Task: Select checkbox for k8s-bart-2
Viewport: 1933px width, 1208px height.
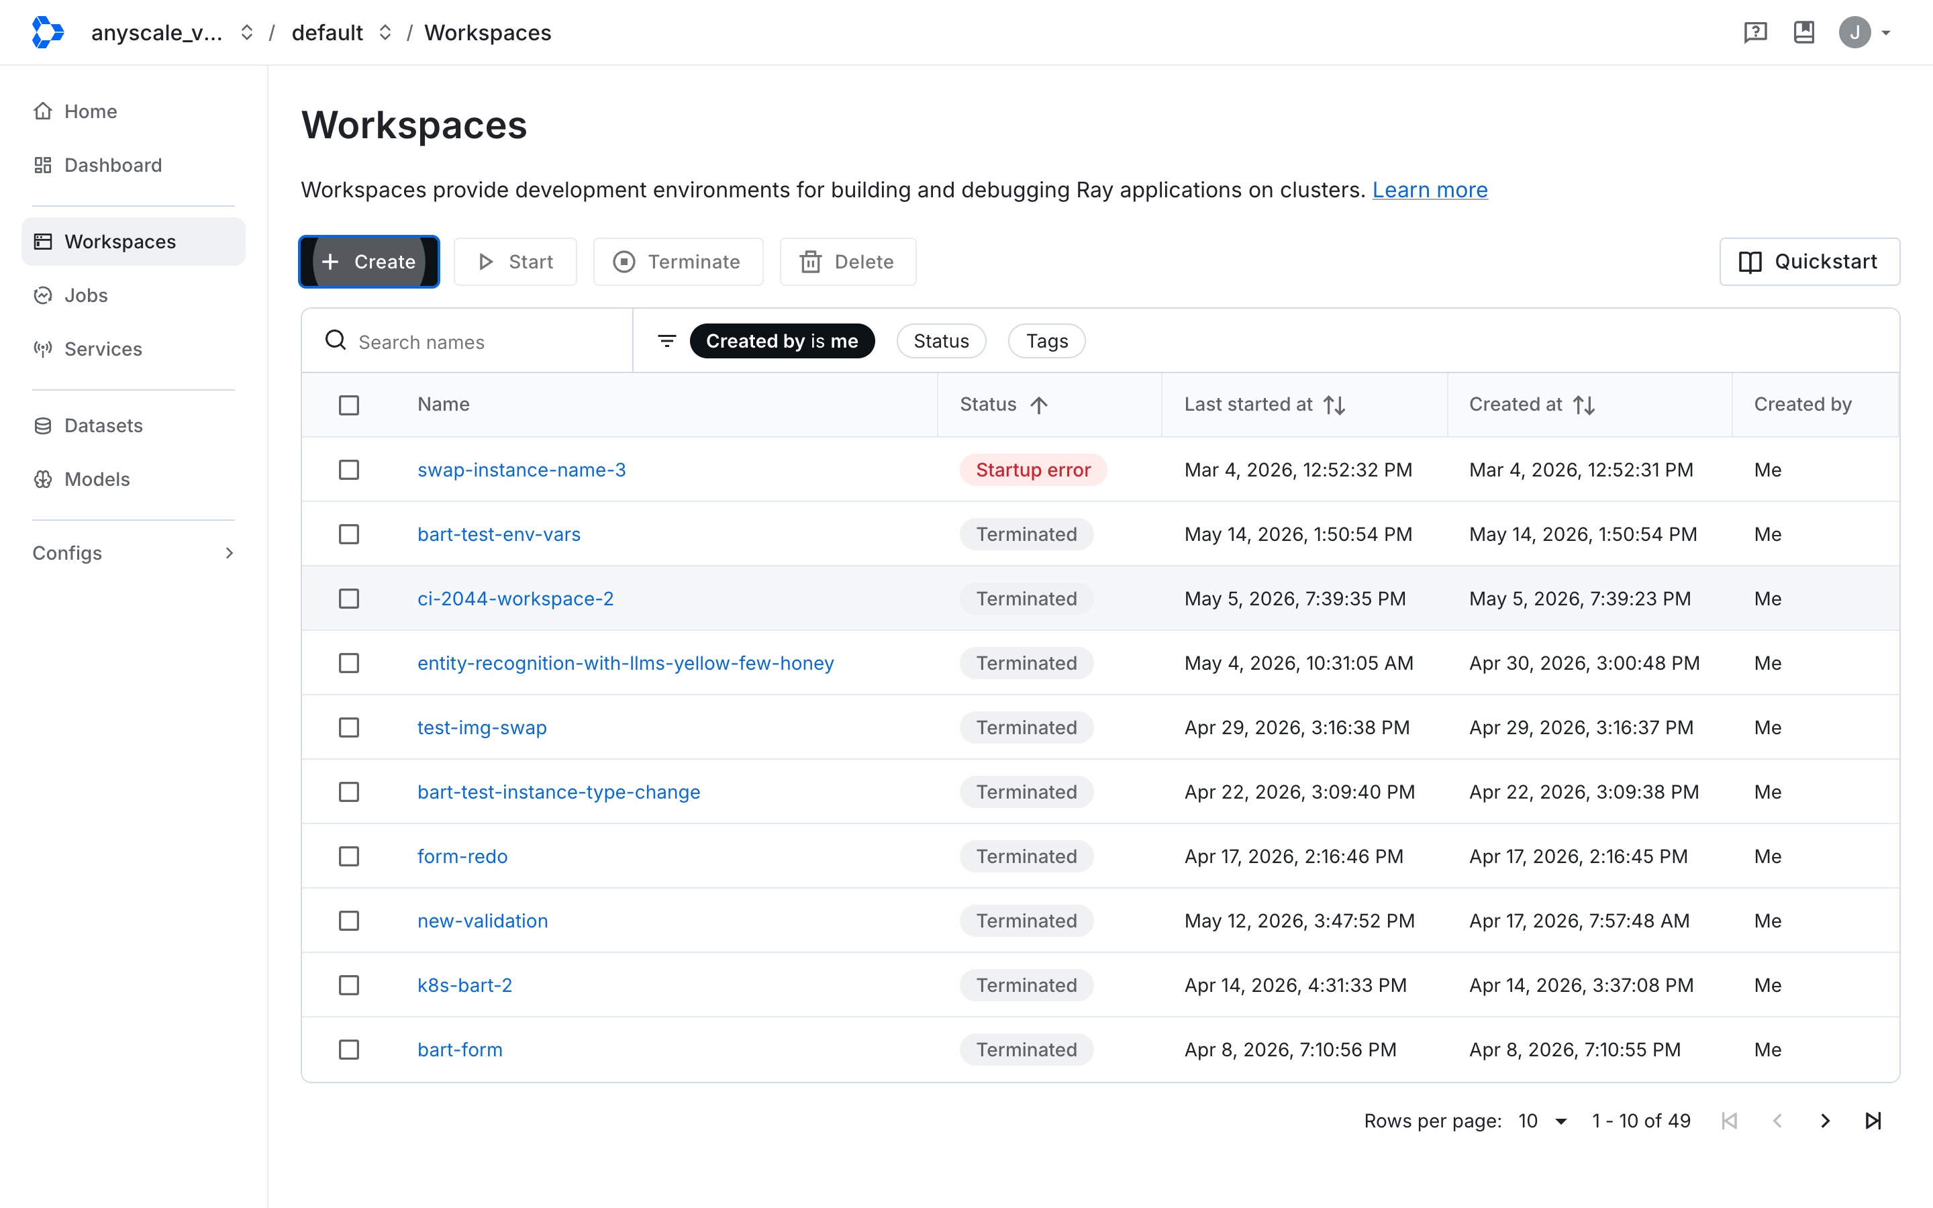Action: 349,985
